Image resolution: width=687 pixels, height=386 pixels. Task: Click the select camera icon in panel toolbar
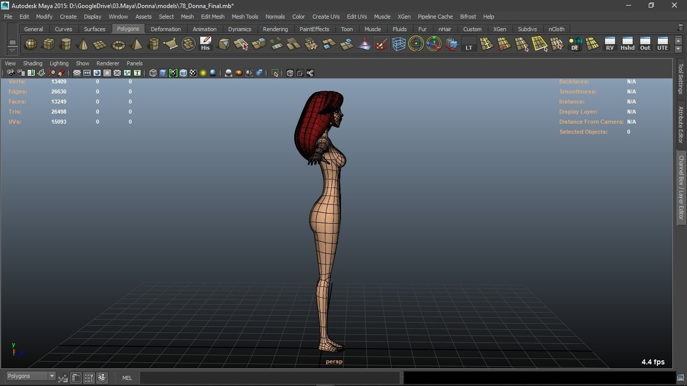click(11, 73)
